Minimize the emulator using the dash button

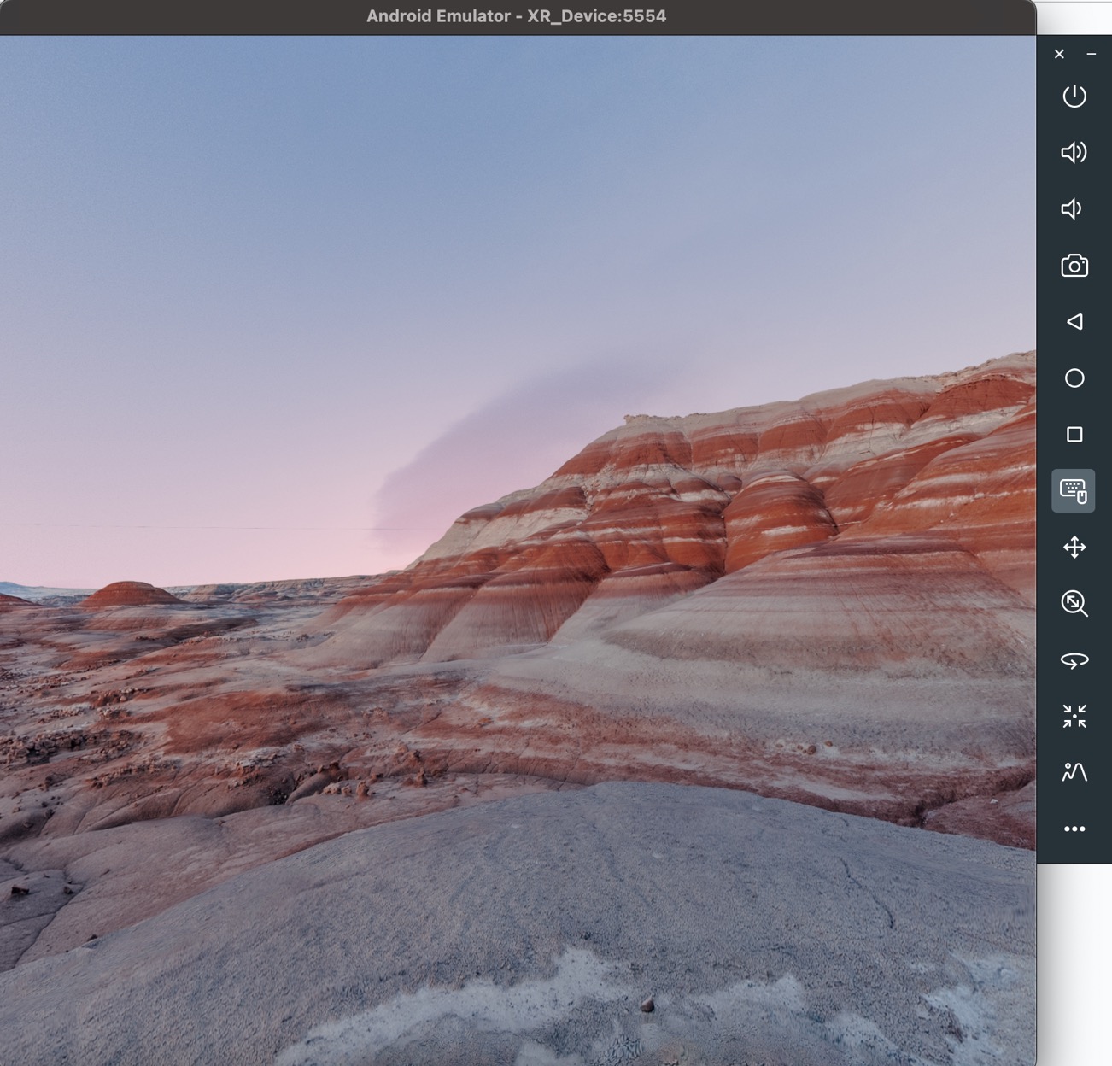point(1091,54)
